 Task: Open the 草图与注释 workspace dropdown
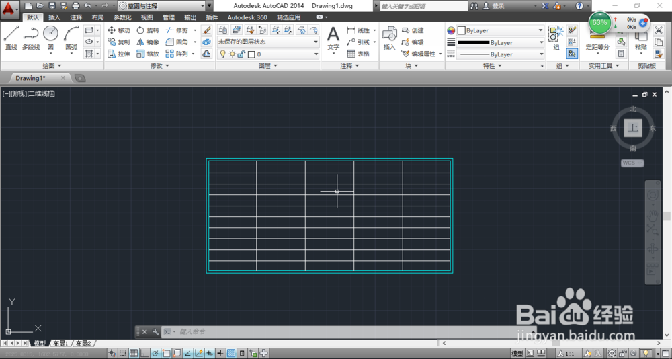click(x=161, y=6)
